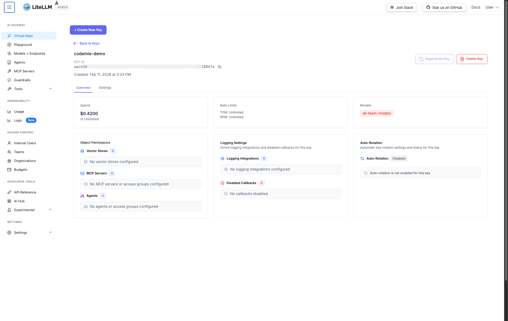Open the Guardrails page
The width and height of the screenshot is (508, 321).
(22, 80)
